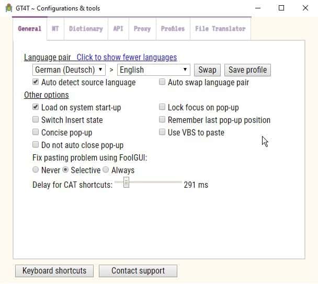
Task: Open the API tab
Action: (118, 29)
